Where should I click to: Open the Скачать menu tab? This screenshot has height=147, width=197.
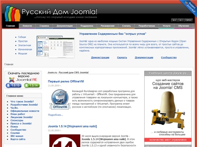pos(126,26)
